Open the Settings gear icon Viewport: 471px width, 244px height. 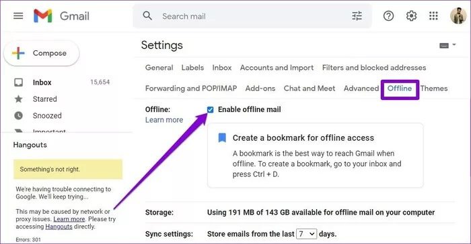point(411,16)
